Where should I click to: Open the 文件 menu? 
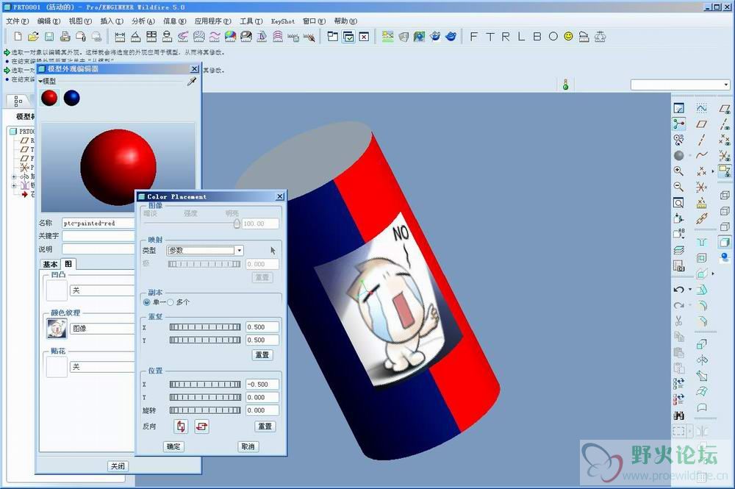coord(17,21)
